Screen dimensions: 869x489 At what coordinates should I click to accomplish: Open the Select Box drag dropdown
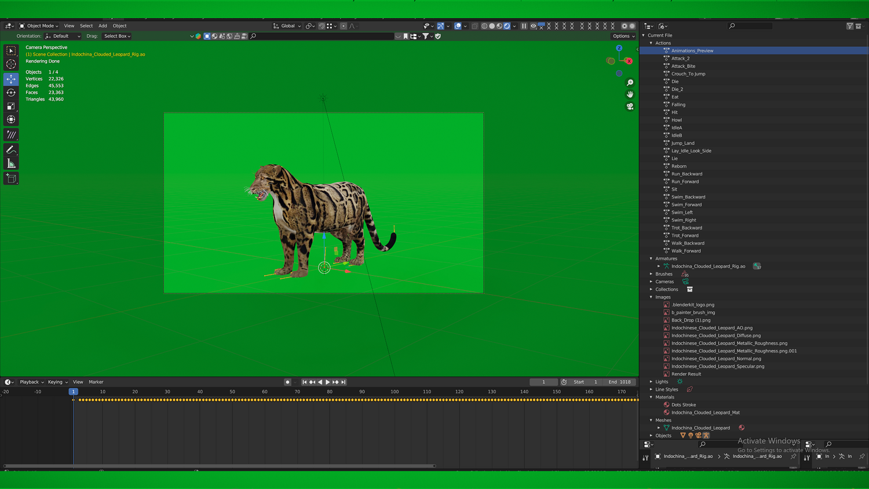tap(117, 36)
